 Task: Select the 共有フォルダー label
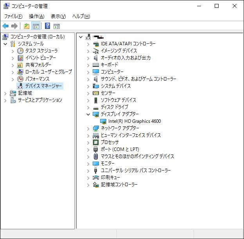click(x=38, y=65)
